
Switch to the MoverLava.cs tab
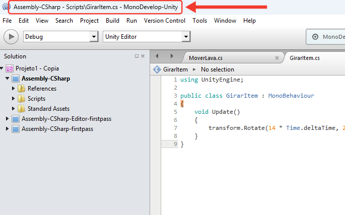point(205,58)
